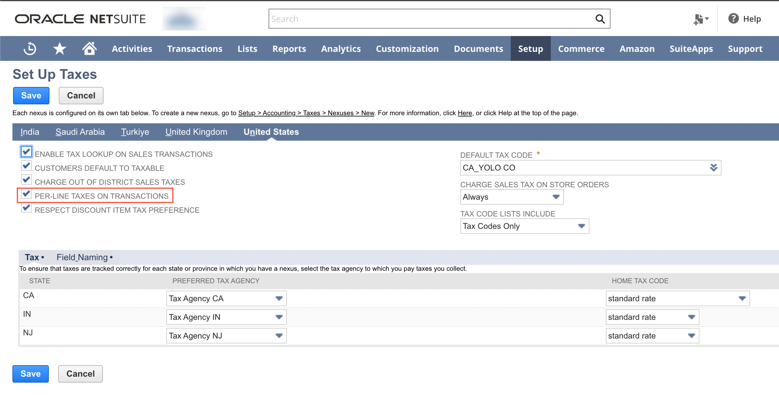779x395 pixels.
Task: Open the shortcuts star icon
Action: (x=59, y=48)
